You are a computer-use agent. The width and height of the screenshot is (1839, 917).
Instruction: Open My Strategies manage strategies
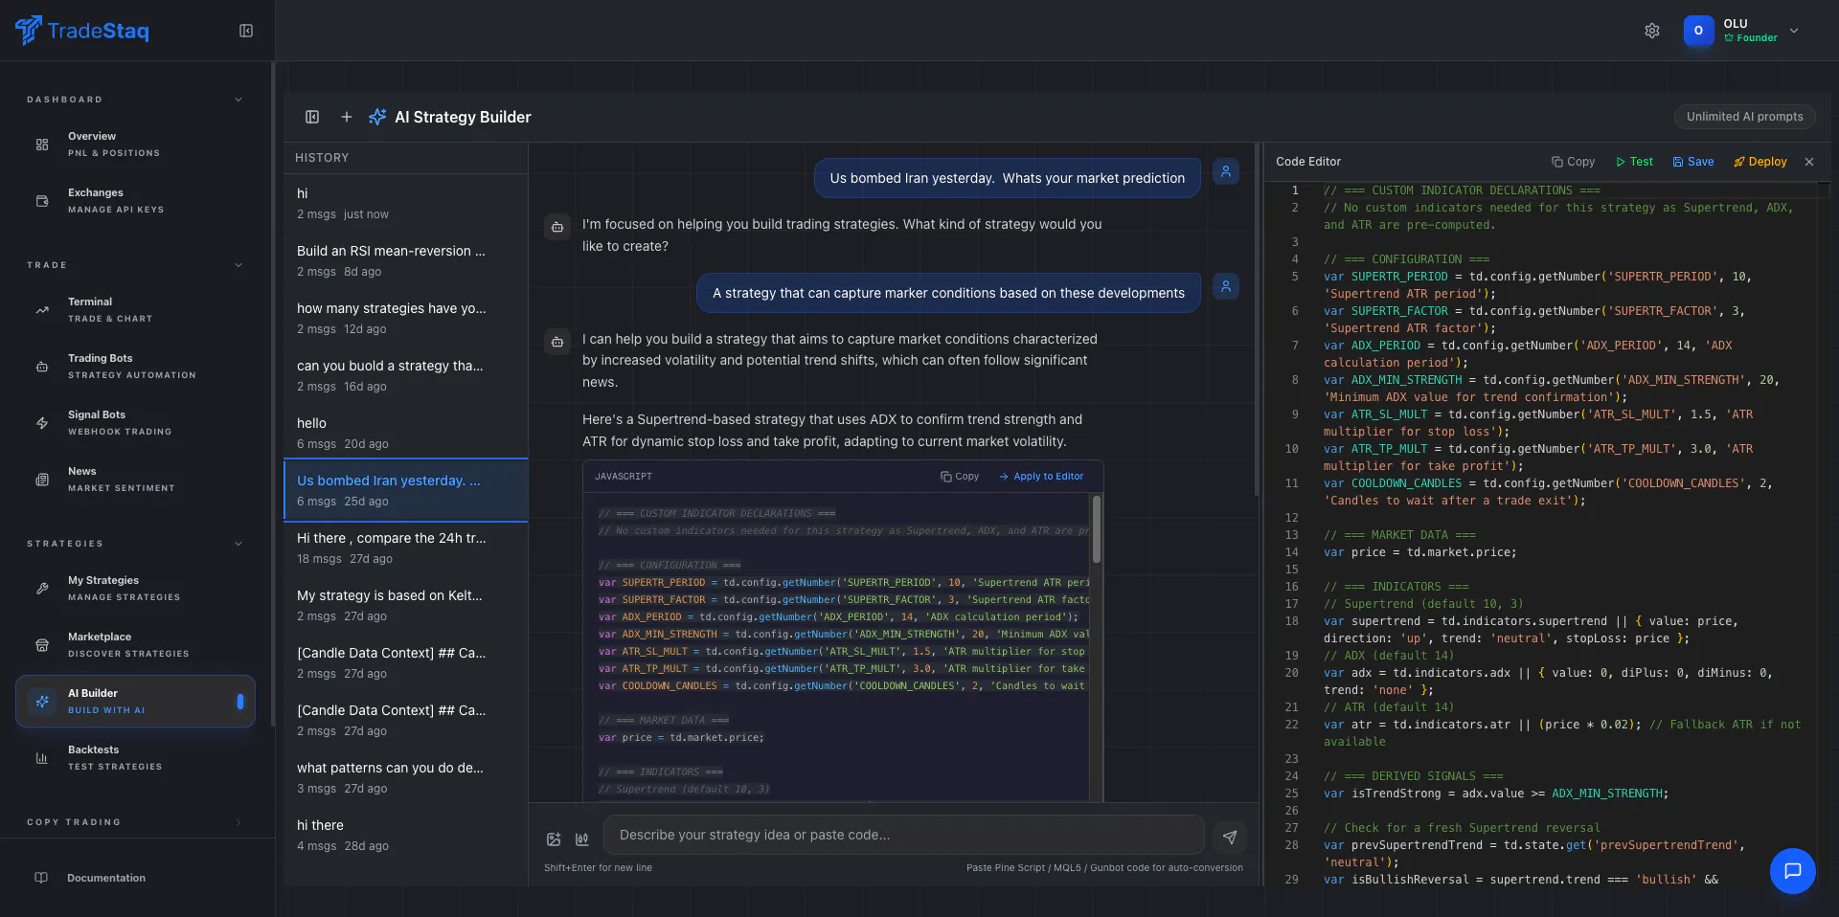coord(135,589)
